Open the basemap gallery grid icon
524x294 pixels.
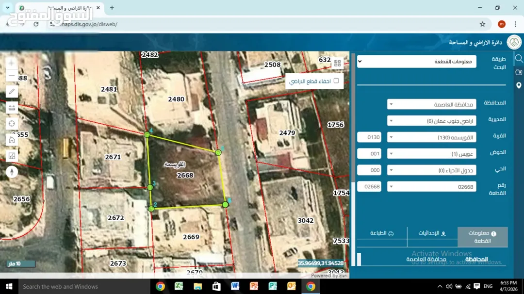pyautogui.click(x=338, y=63)
